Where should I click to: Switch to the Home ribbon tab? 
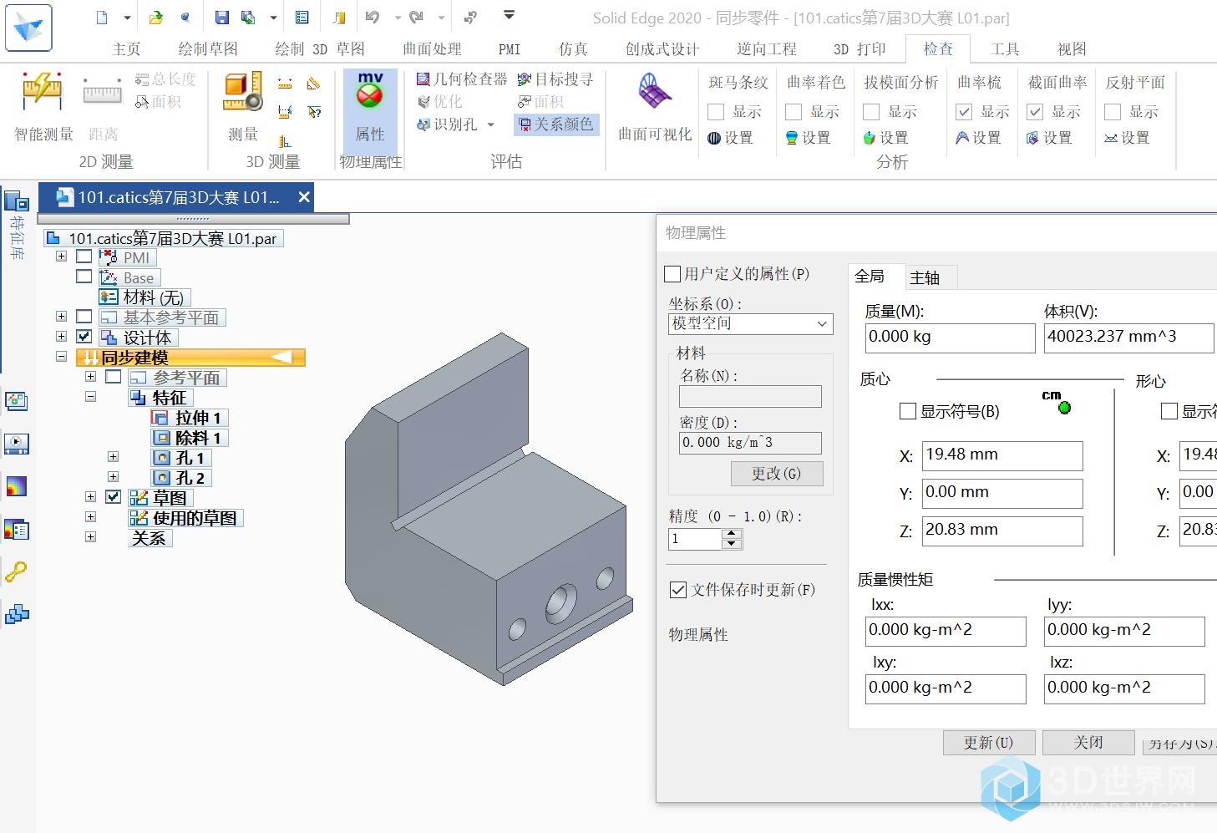click(126, 49)
